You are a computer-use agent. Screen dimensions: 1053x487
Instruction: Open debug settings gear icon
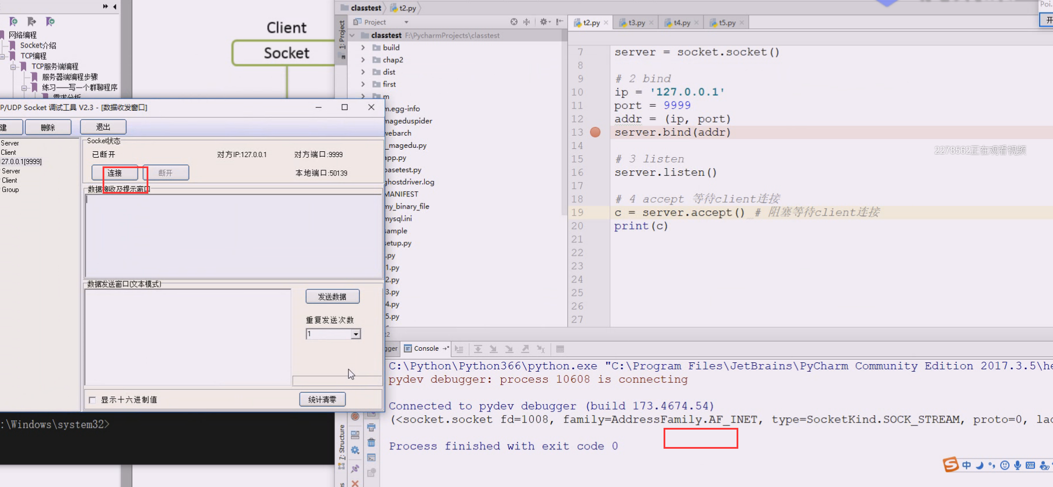355,450
